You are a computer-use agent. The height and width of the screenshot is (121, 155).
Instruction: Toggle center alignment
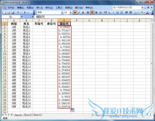point(92,13)
